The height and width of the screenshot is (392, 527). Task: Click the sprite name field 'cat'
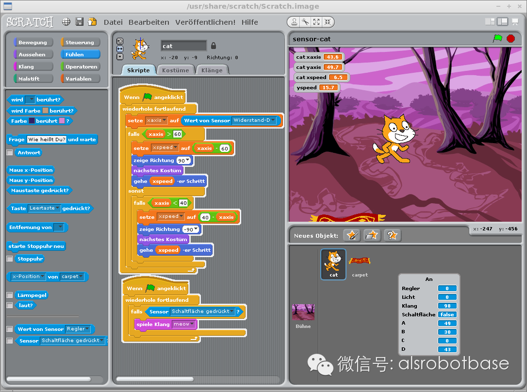point(183,46)
